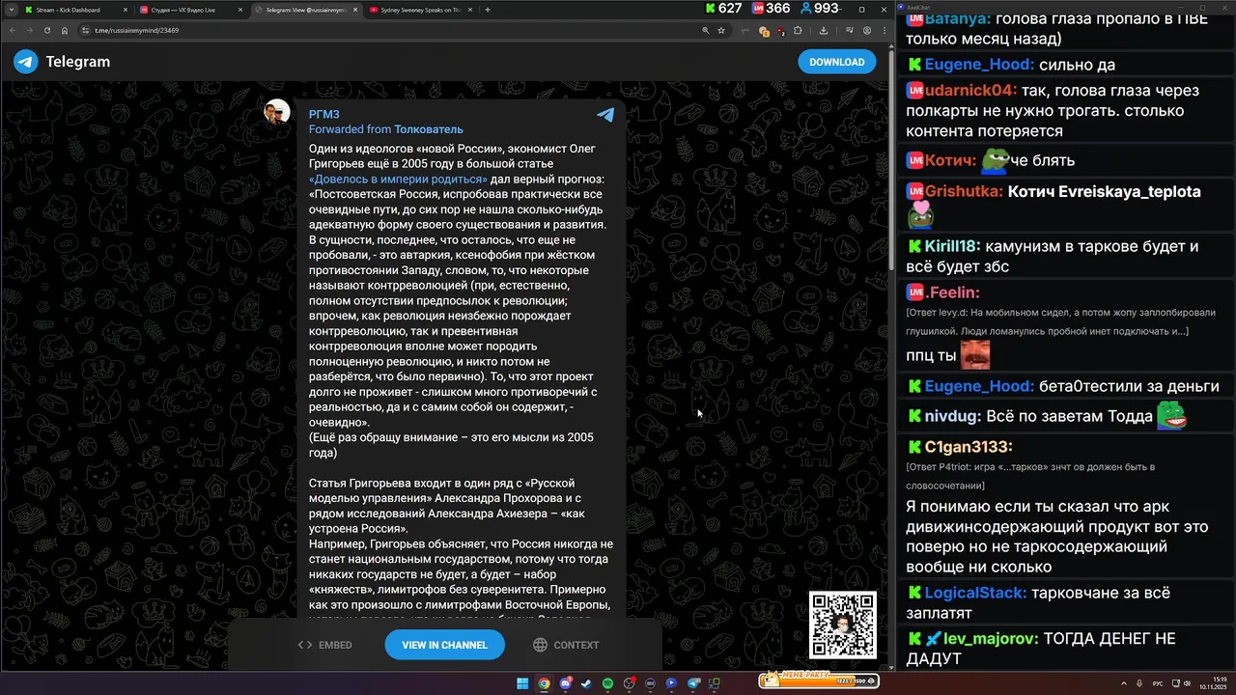Image resolution: width=1236 pixels, height=695 pixels.
Task: Click the MEME PARTY progress bar widget
Action: [x=819, y=681]
